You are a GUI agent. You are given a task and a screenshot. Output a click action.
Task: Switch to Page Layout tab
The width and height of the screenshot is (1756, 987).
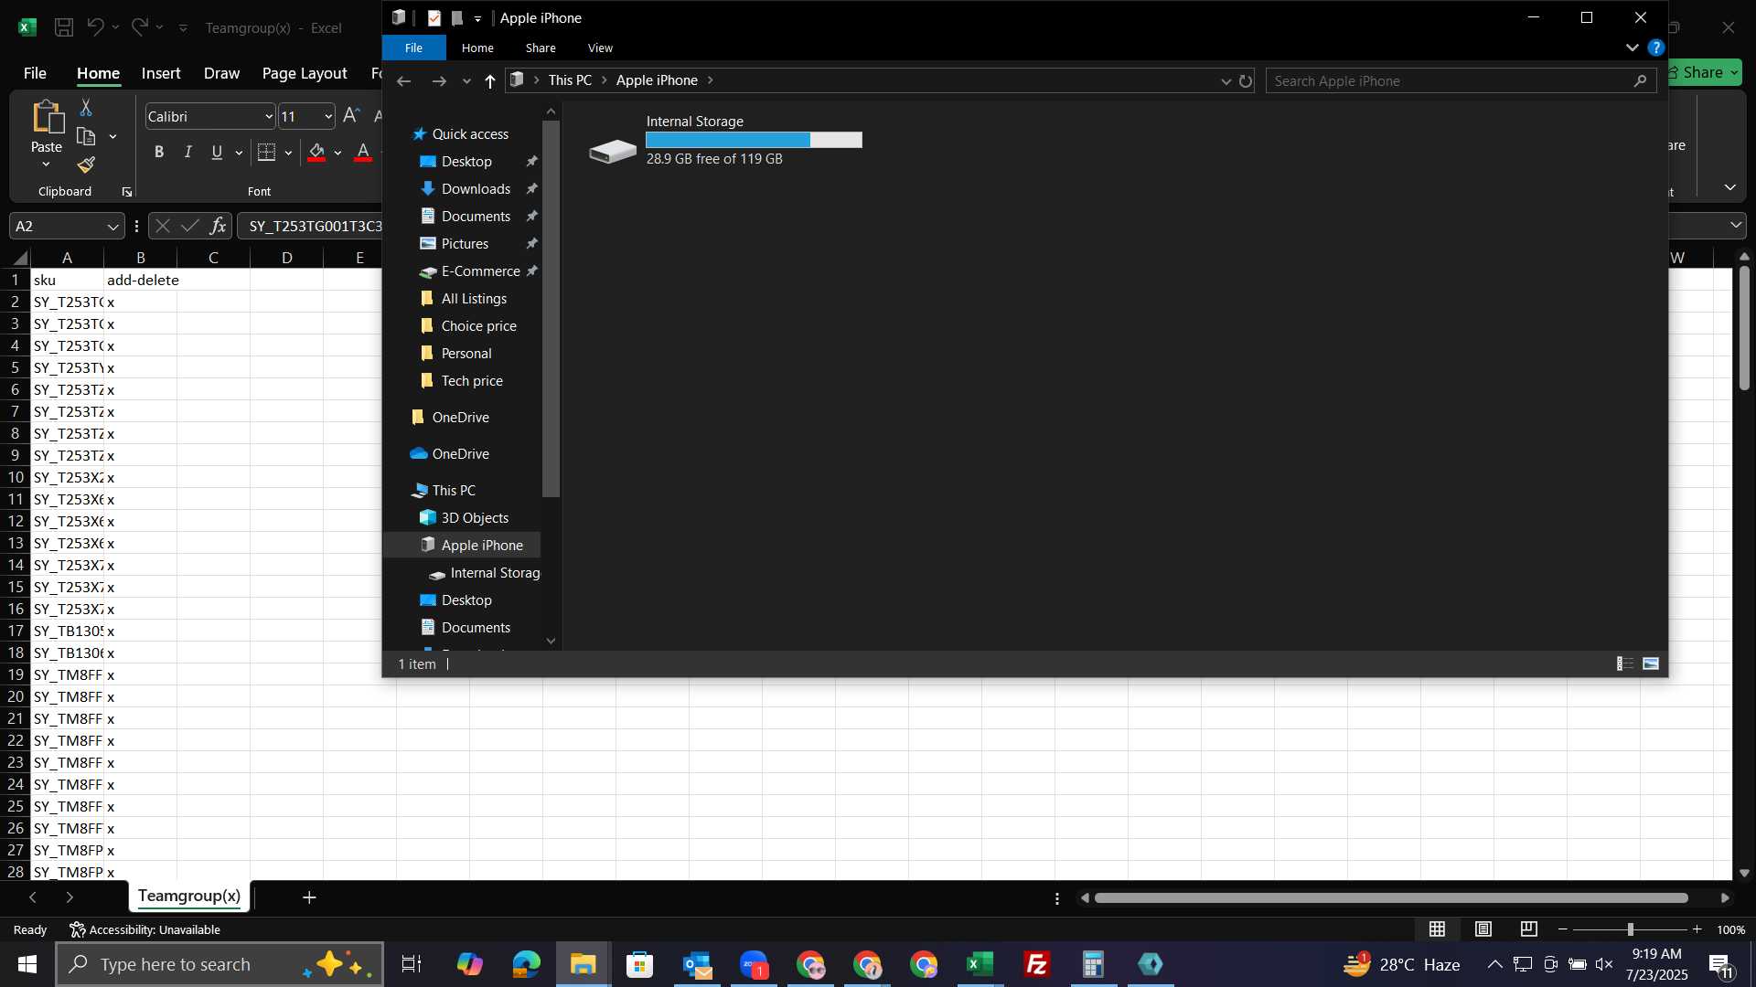pyautogui.click(x=305, y=73)
